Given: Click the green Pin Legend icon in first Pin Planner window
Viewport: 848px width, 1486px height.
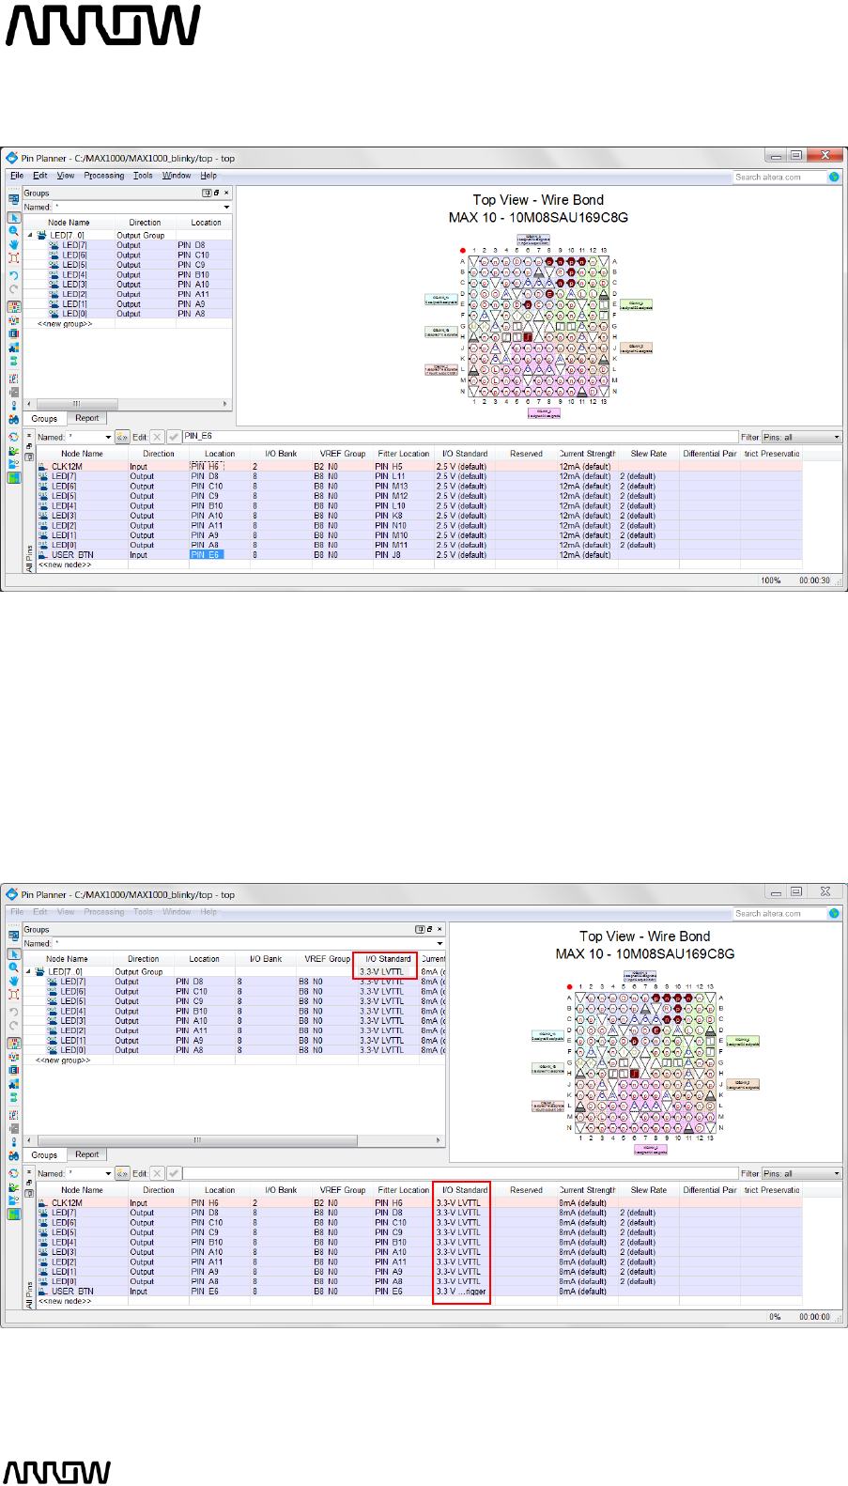Looking at the screenshot, I should (13, 477).
